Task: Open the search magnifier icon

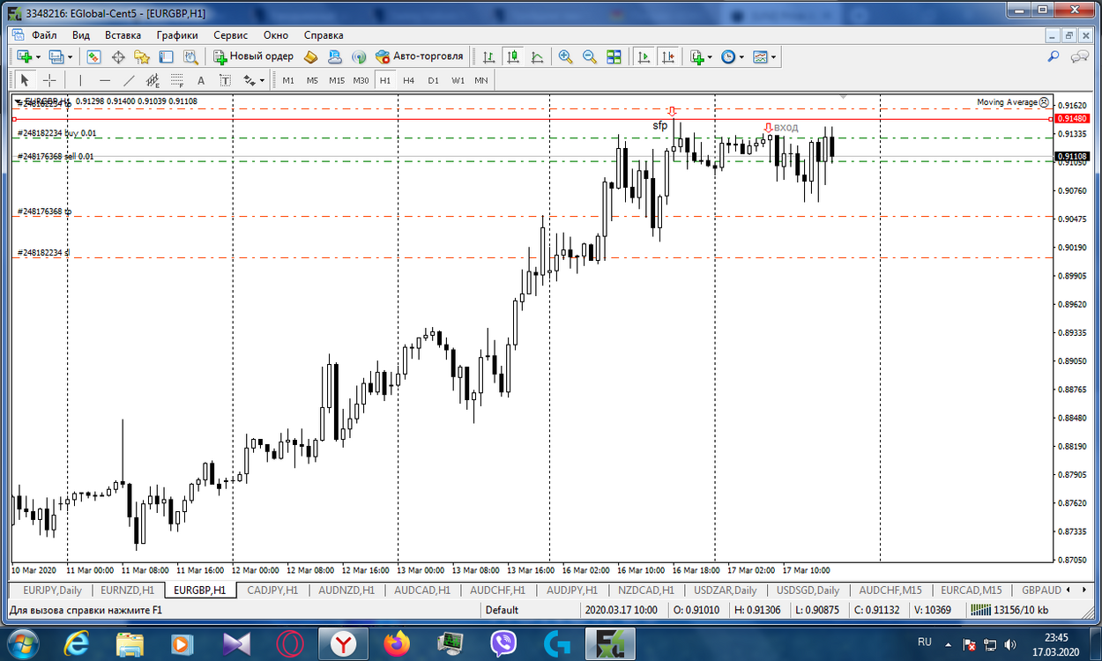Action: click(1054, 56)
